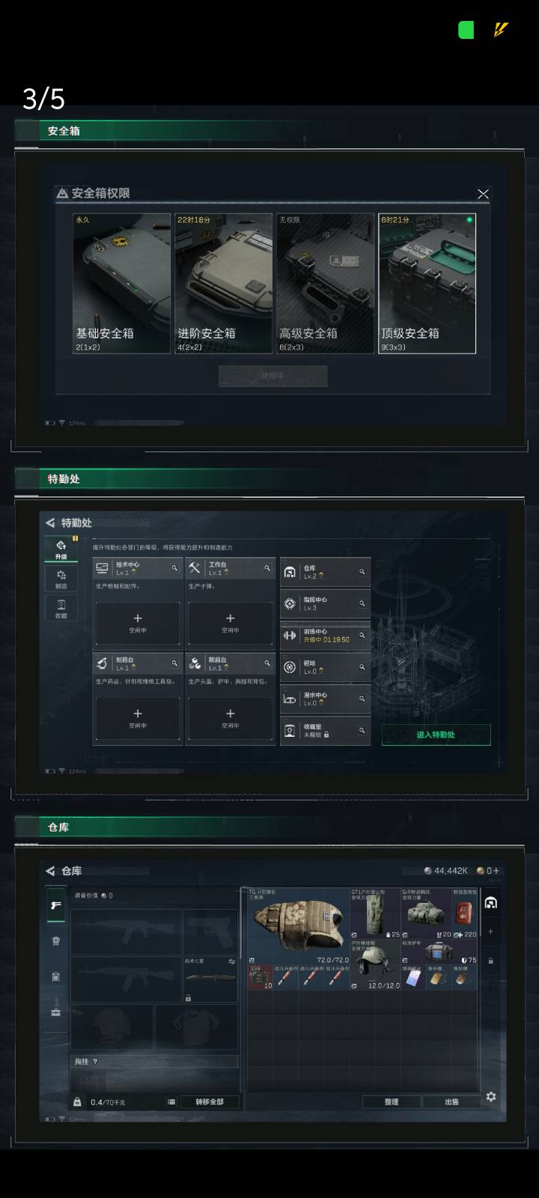
Task: Select the 靶场 department entry
Action: click(x=325, y=667)
